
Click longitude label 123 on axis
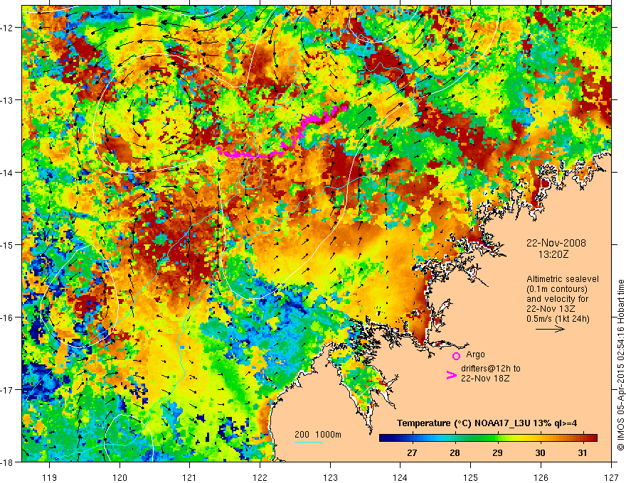(330, 477)
